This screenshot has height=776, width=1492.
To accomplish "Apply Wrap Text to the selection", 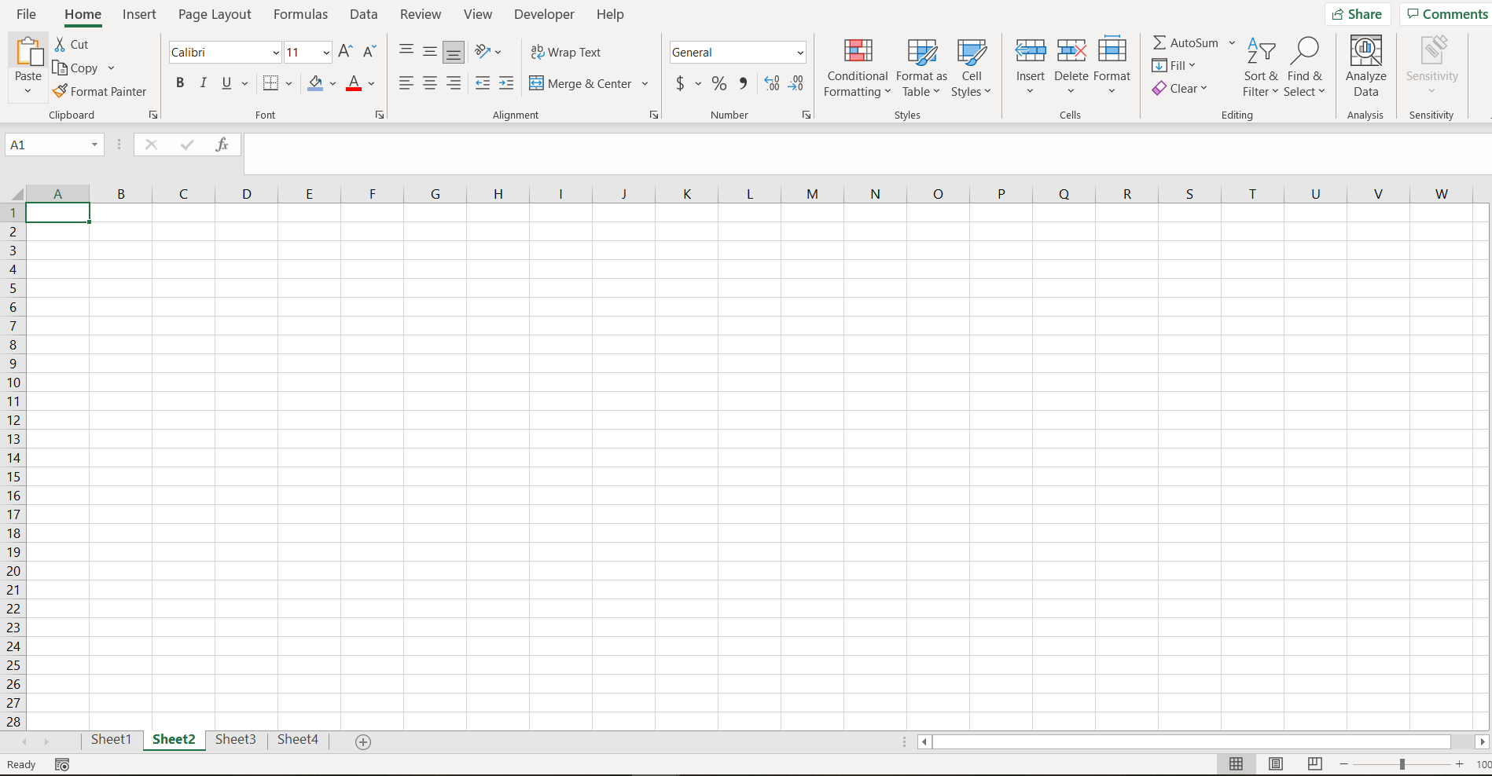I will pos(566,52).
